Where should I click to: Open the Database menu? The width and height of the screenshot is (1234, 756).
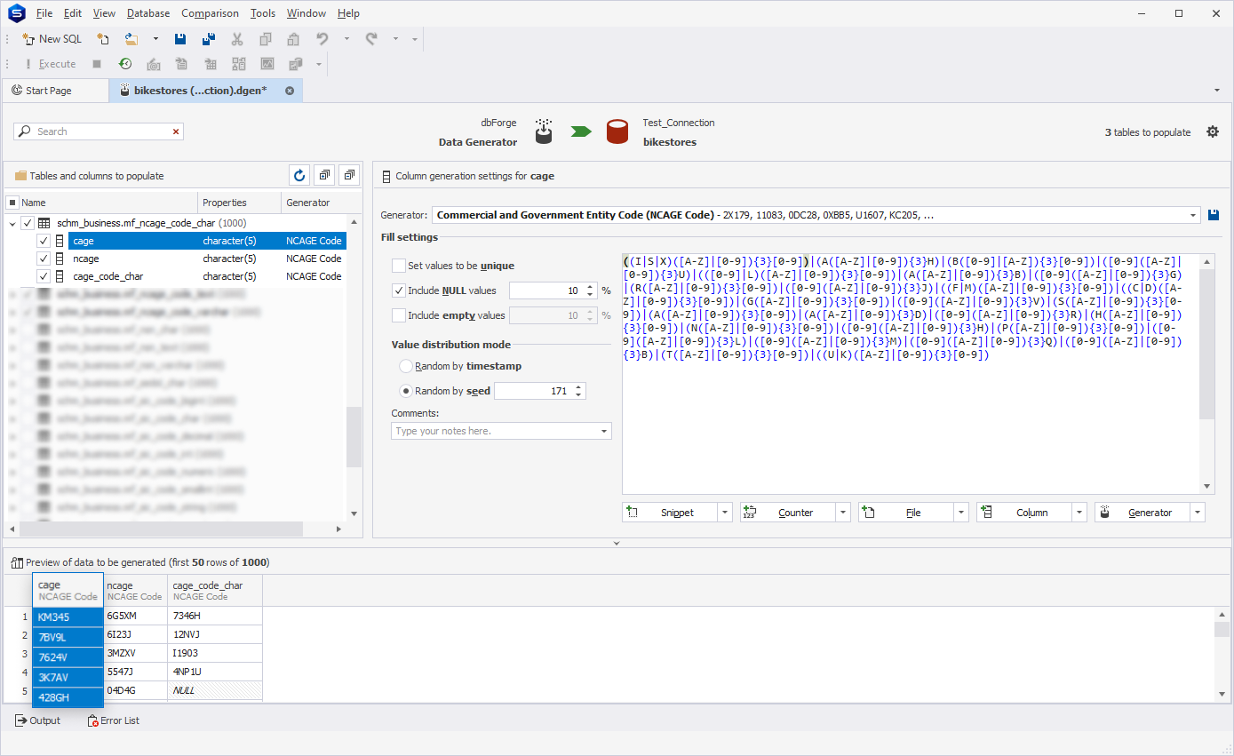click(x=148, y=13)
